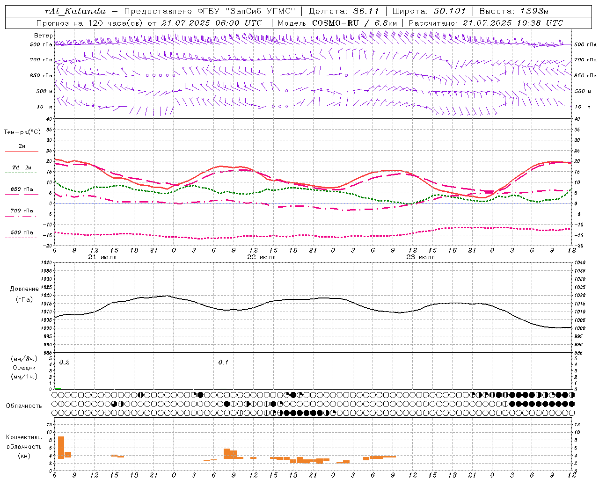Click the (км) unit under convective cloud label
The height and width of the screenshot is (479, 599).
pyautogui.click(x=24, y=456)
